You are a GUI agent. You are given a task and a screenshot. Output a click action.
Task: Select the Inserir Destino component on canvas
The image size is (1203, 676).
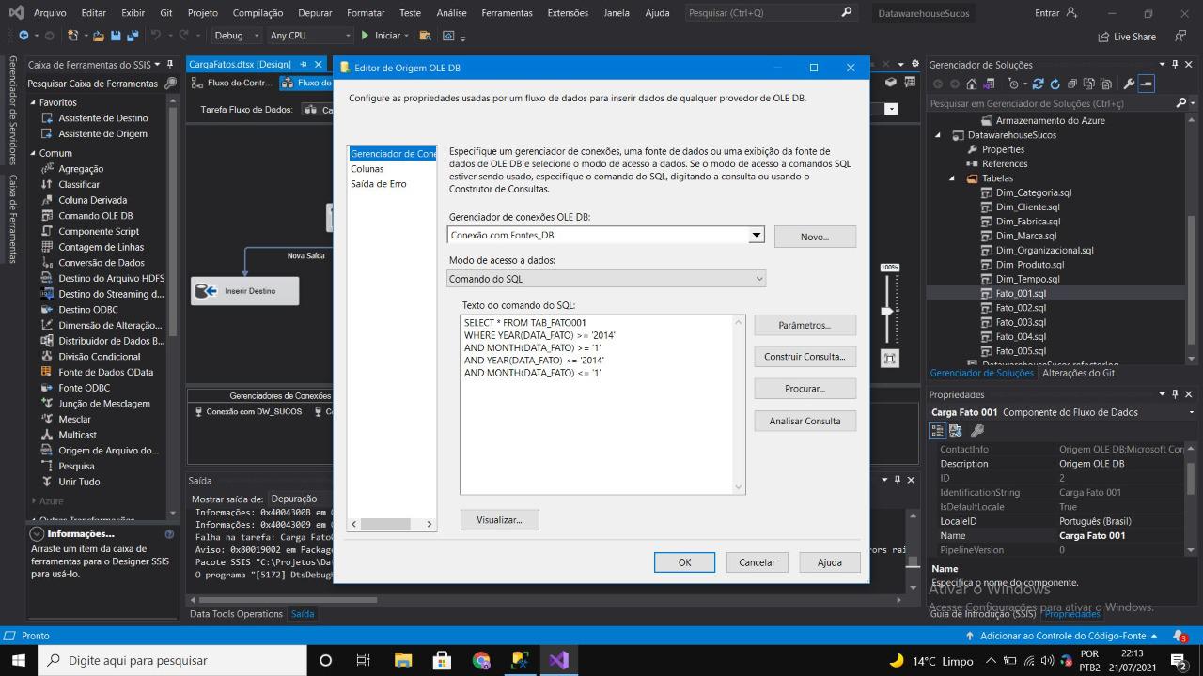(244, 291)
